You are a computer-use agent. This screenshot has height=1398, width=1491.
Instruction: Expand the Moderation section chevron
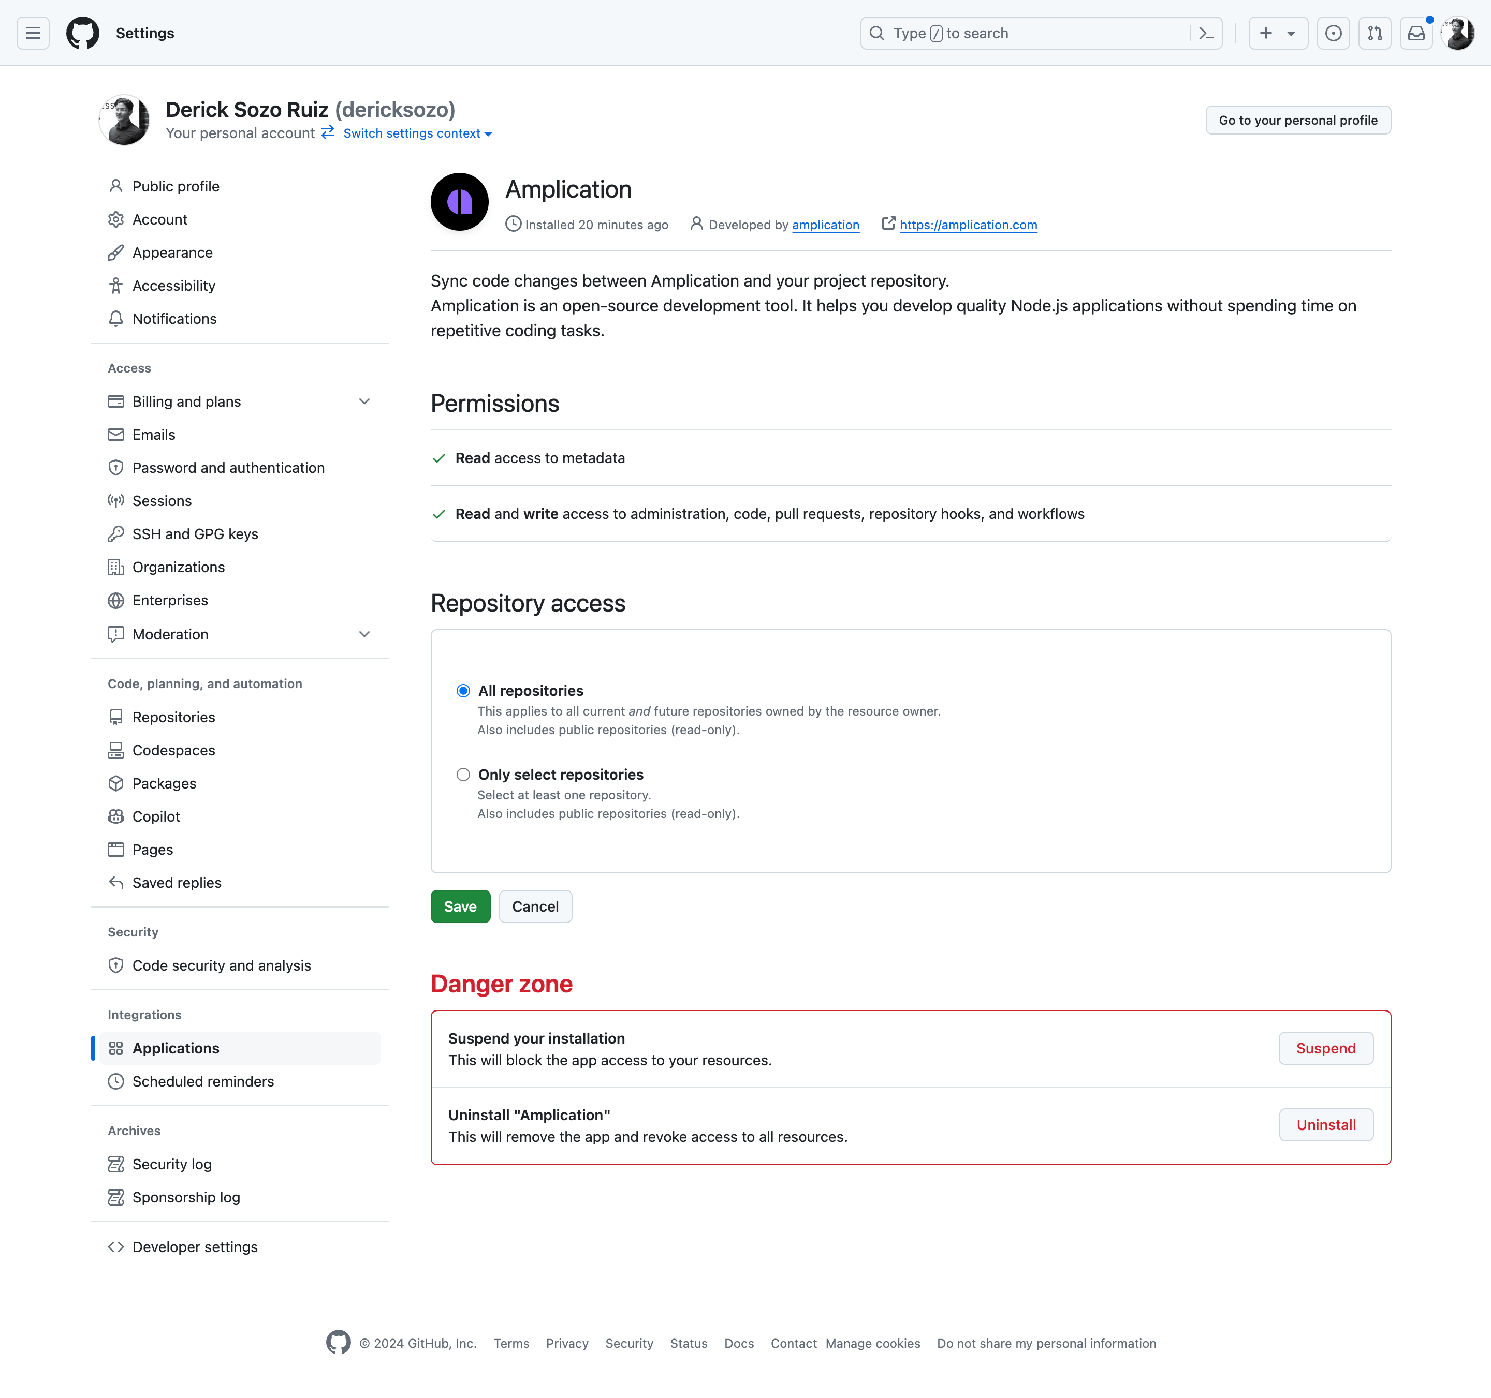click(364, 634)
